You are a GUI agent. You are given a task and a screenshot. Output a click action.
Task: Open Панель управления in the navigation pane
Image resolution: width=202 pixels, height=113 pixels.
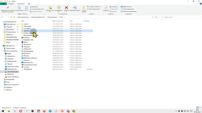point(12,85)
